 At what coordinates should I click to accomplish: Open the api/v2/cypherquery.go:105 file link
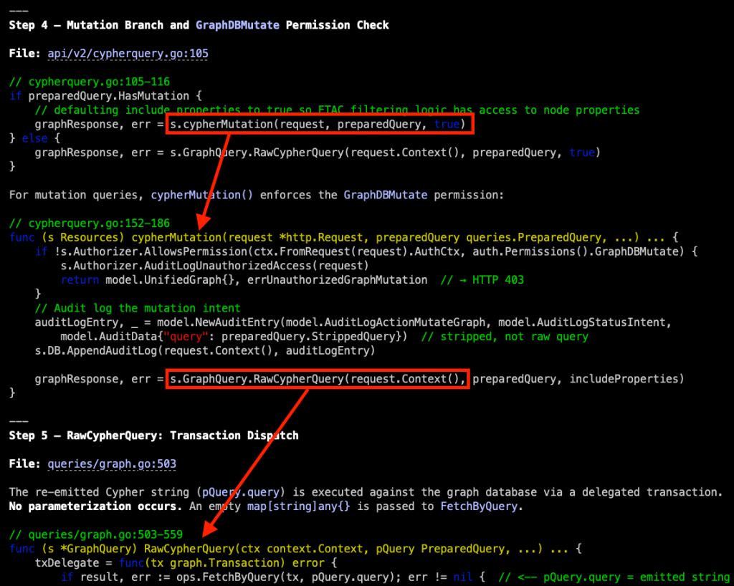coord(128,53)
